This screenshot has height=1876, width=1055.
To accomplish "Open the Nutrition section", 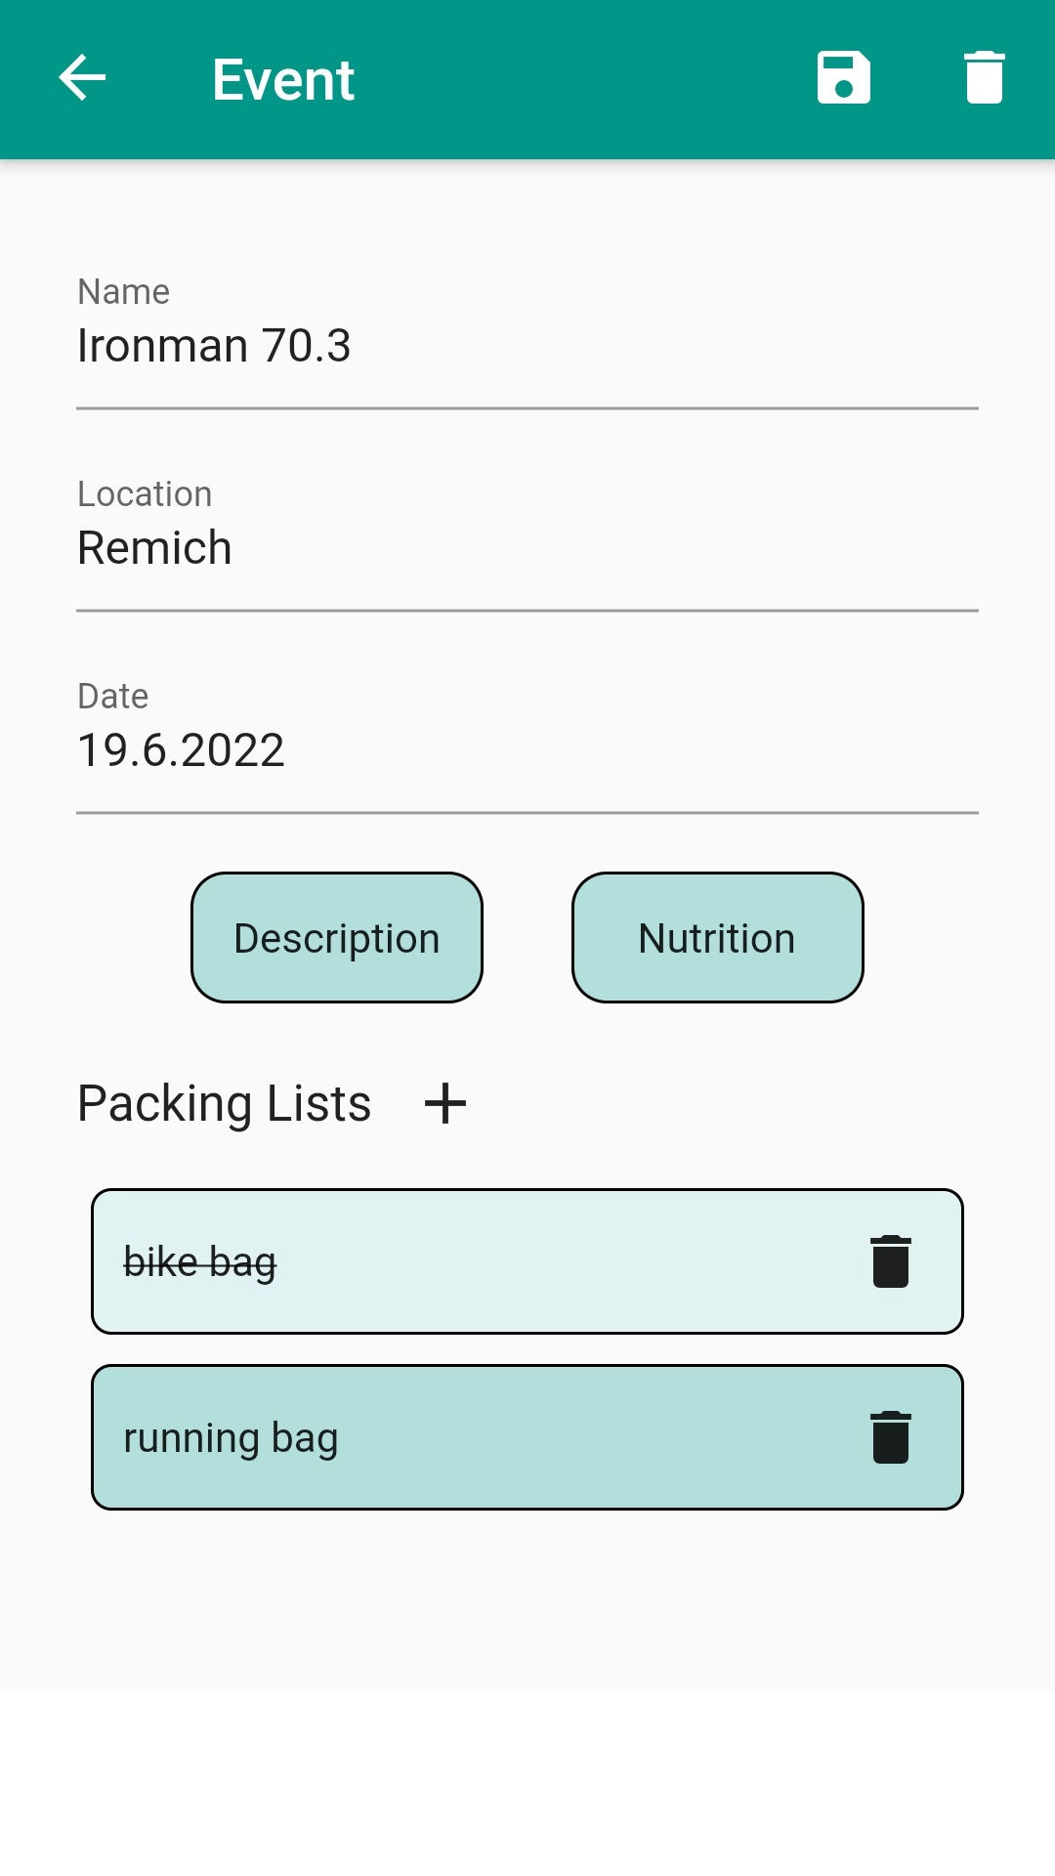I will [717, 938].
